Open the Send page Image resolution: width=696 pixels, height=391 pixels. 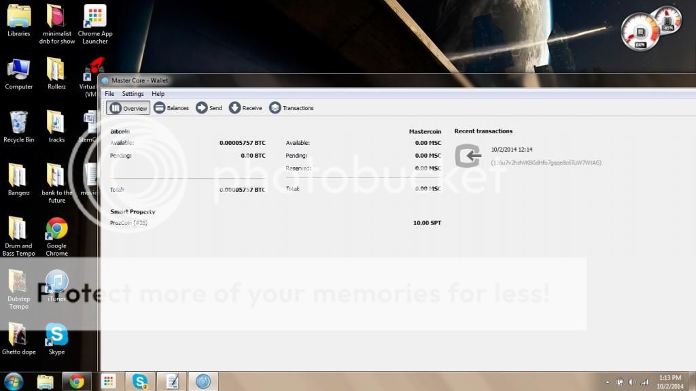(209, 108)
